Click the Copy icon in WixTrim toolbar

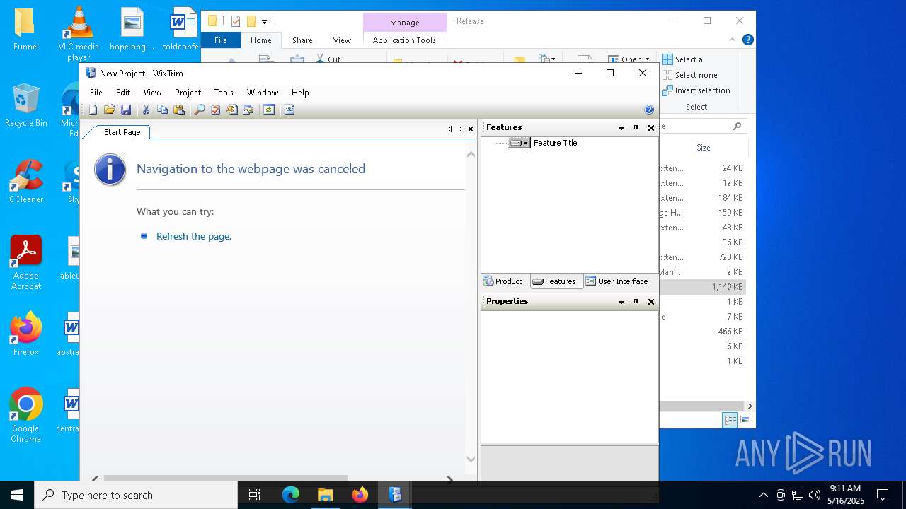coord(162,110)
